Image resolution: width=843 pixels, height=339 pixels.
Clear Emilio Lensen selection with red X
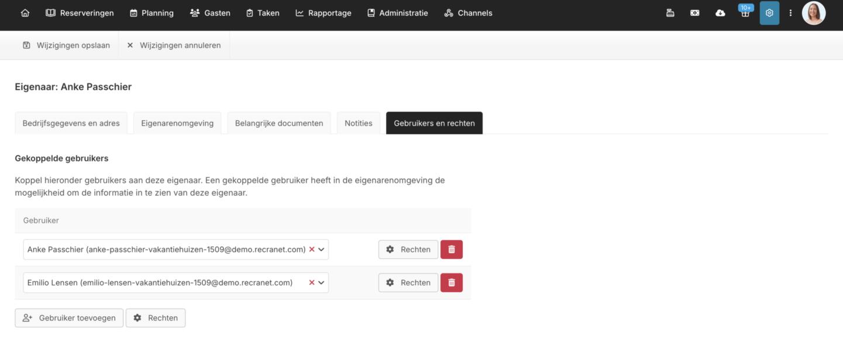point(312,283)
